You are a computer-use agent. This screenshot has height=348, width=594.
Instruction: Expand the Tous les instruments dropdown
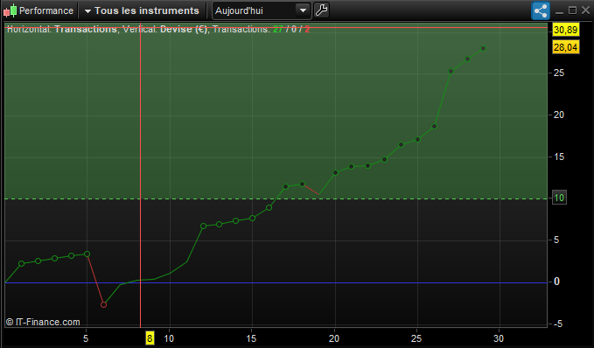[142, 10]
